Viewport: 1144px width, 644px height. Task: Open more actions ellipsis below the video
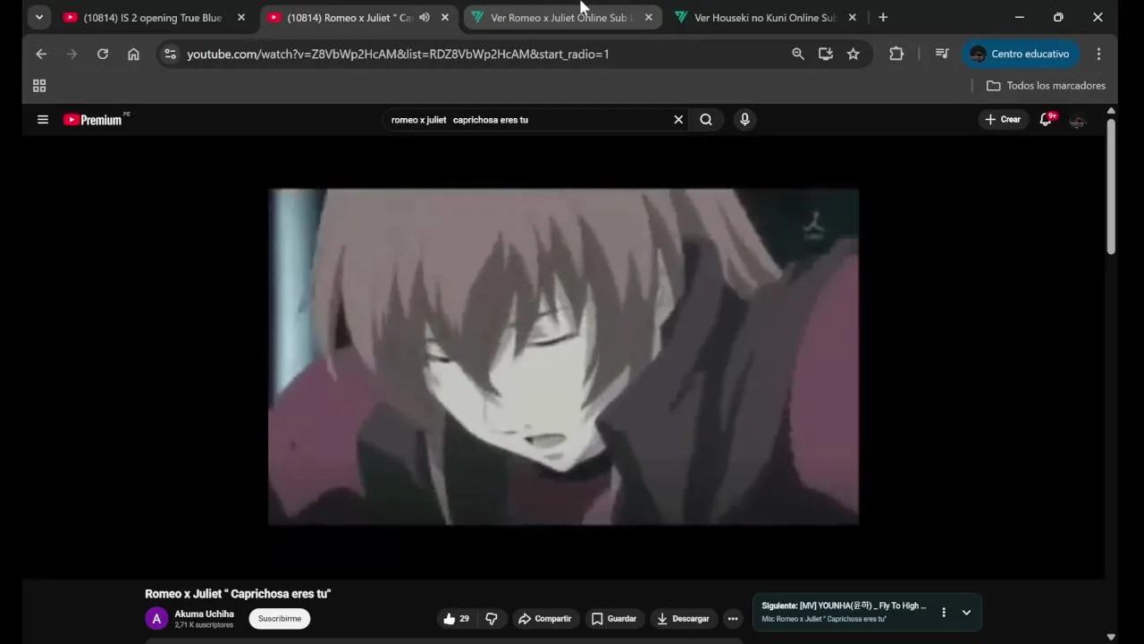point(733,618)
